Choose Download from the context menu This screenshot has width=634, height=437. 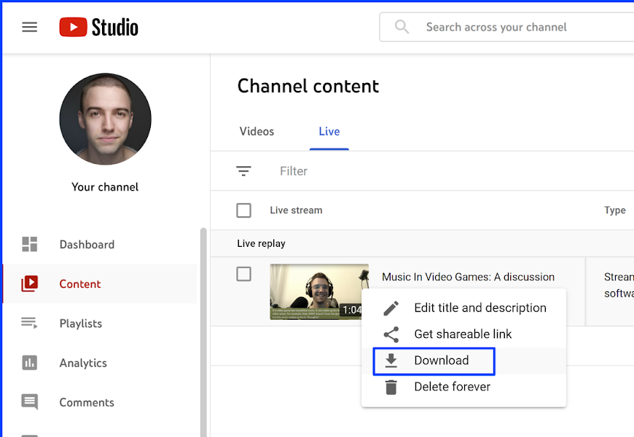(x=441, y=361)
